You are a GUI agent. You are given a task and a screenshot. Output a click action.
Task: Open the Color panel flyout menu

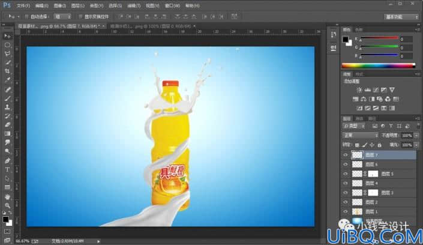pos(418,29)
